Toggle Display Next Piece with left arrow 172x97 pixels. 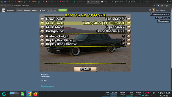(x=42, y=40)
